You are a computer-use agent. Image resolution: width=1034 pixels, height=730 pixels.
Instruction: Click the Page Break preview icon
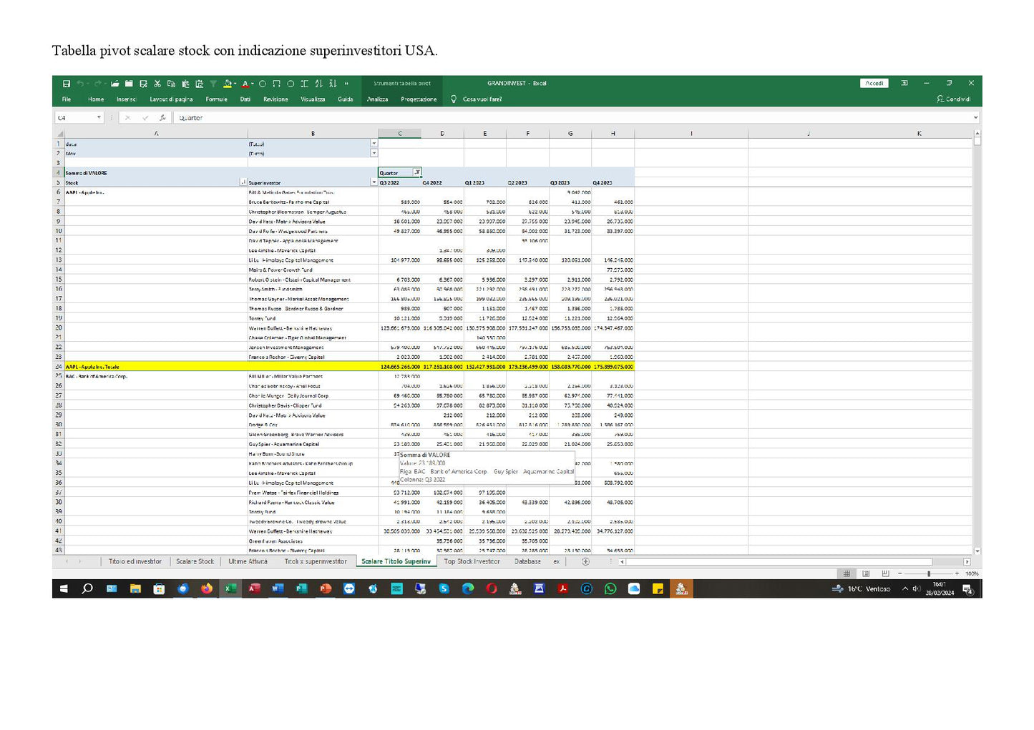point(885,573)
